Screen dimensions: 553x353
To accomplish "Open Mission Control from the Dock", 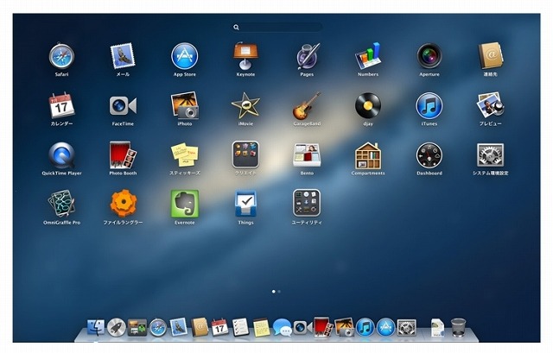I will point(137,328).
